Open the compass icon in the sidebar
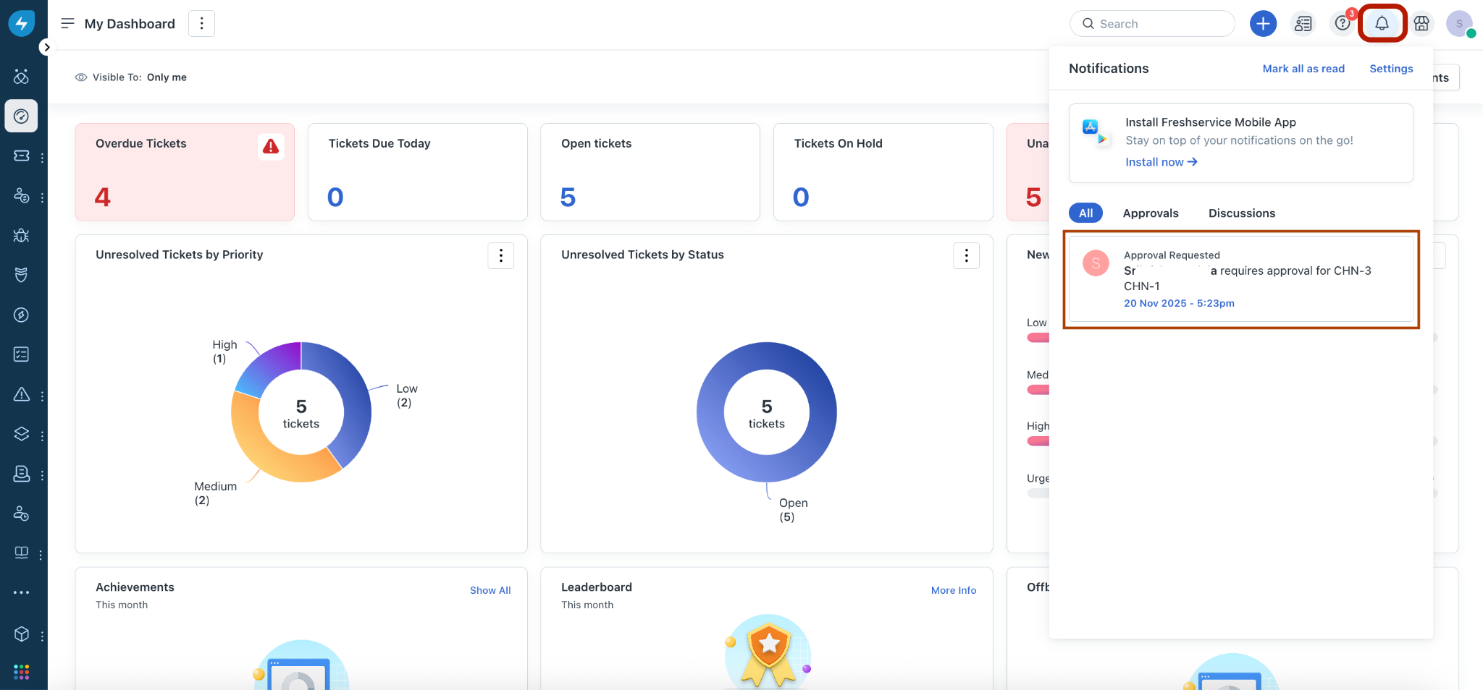 (x=21, y=315)
